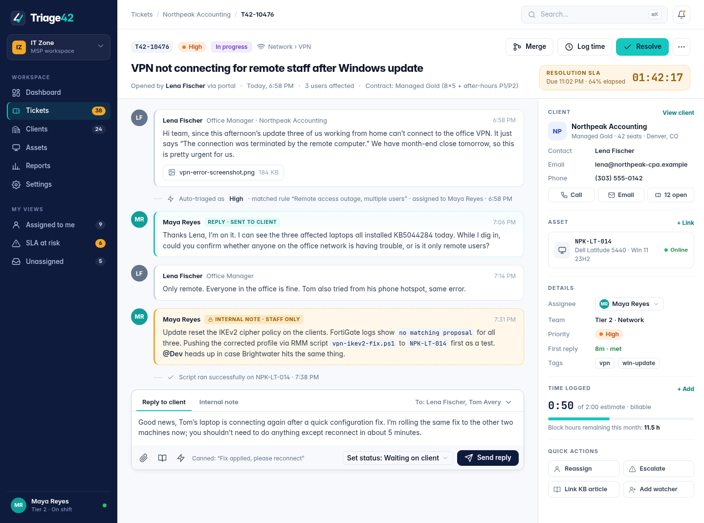The width and height of the screenshot is (704, 523).
Task: Open the Dashboard sidebar item
Action: point(59,92)
